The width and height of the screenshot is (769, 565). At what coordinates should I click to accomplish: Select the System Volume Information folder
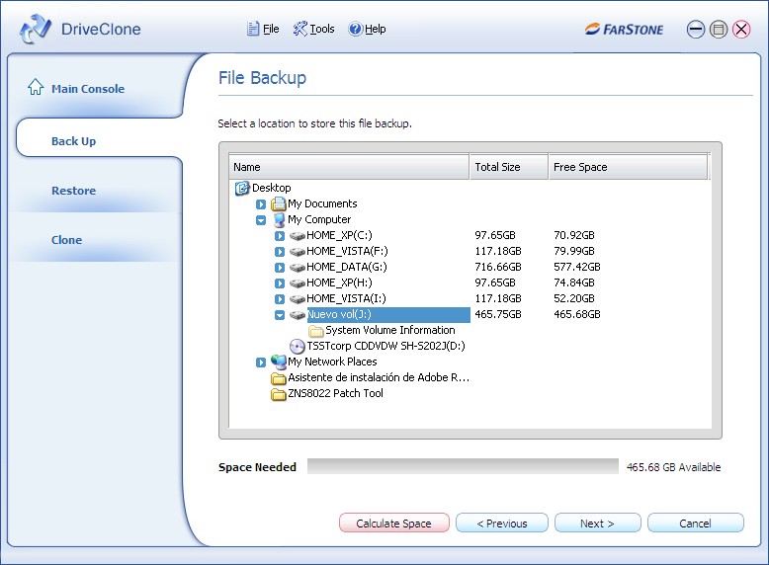pyautogui.click(x=389, y=331)
